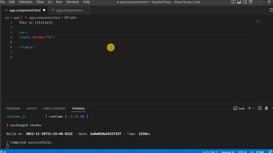Kill the terminal with the trash icon

pyautogui.click(x=266, y=108)
